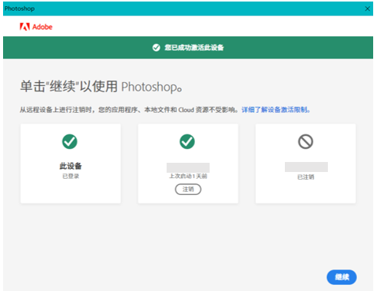The height and width of the screenshot is (291, 377).
Task: Open the 详细了解设备激活限制 link
Action: pyautogui.click(x=276, y=110)
